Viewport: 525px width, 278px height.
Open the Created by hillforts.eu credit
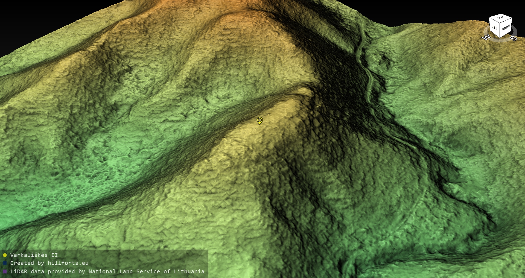pos(49,263)
